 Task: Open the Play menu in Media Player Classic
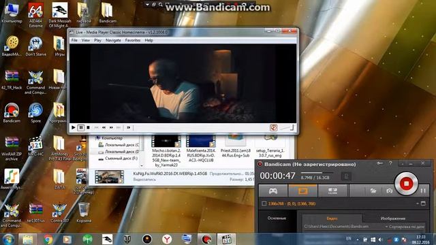pos(97,40)
